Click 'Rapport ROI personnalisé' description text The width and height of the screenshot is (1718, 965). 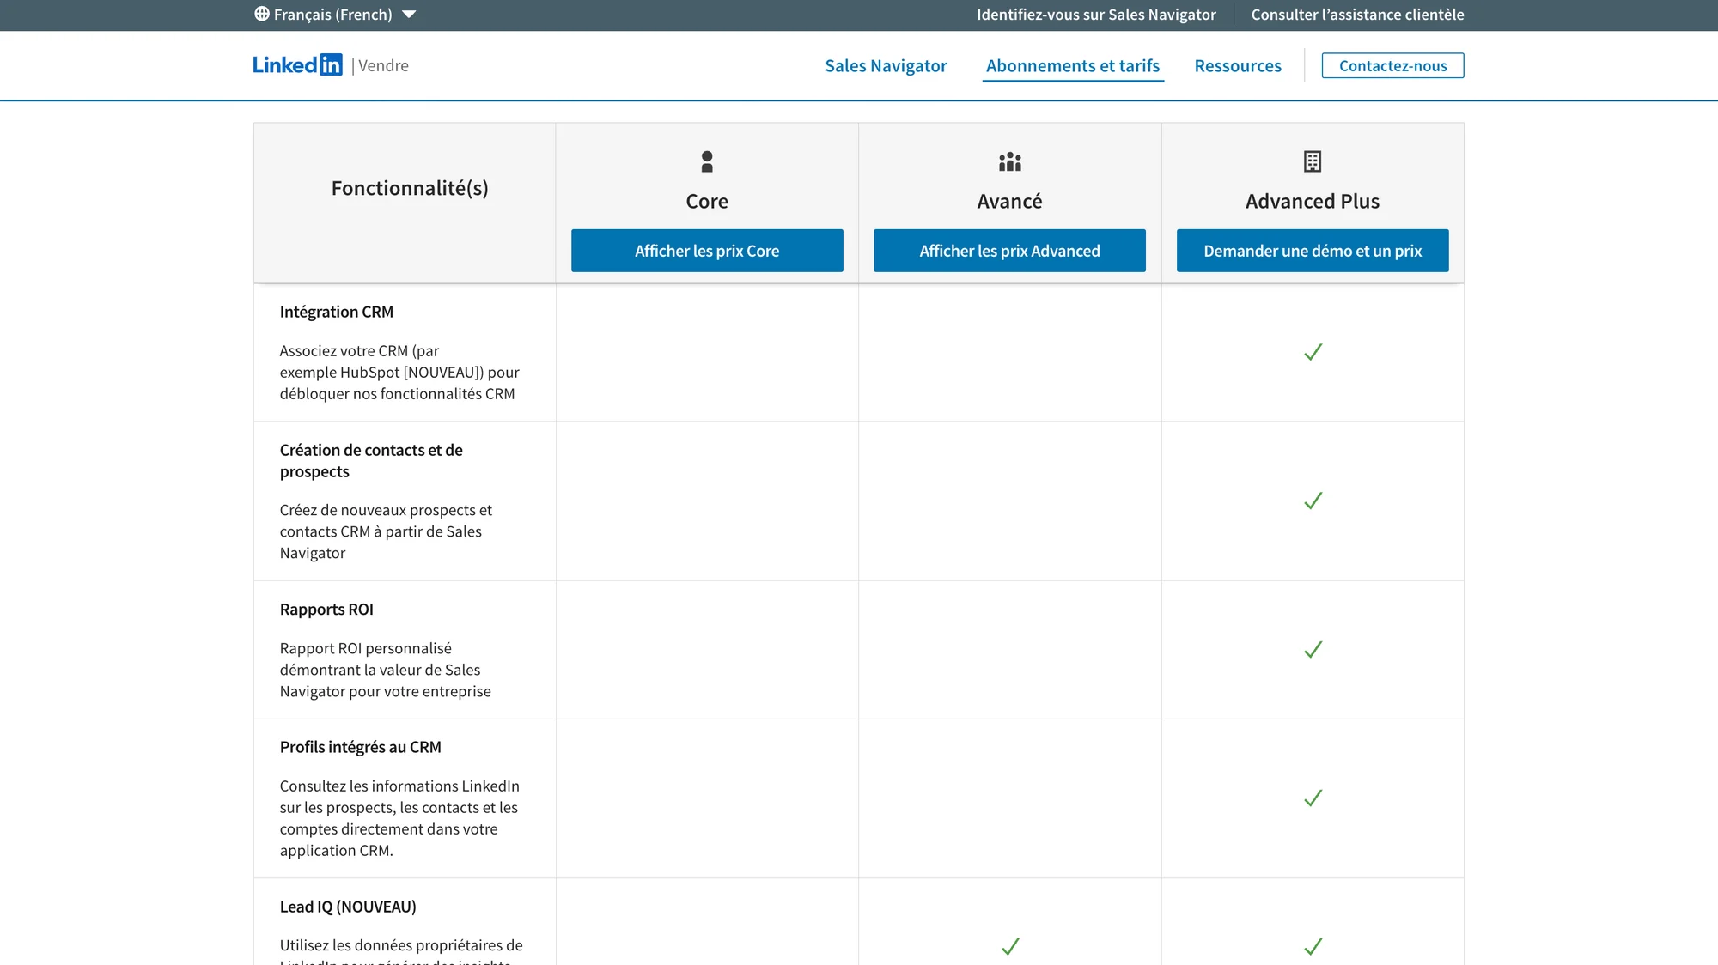pyautogui.click(x=386, y=670)
